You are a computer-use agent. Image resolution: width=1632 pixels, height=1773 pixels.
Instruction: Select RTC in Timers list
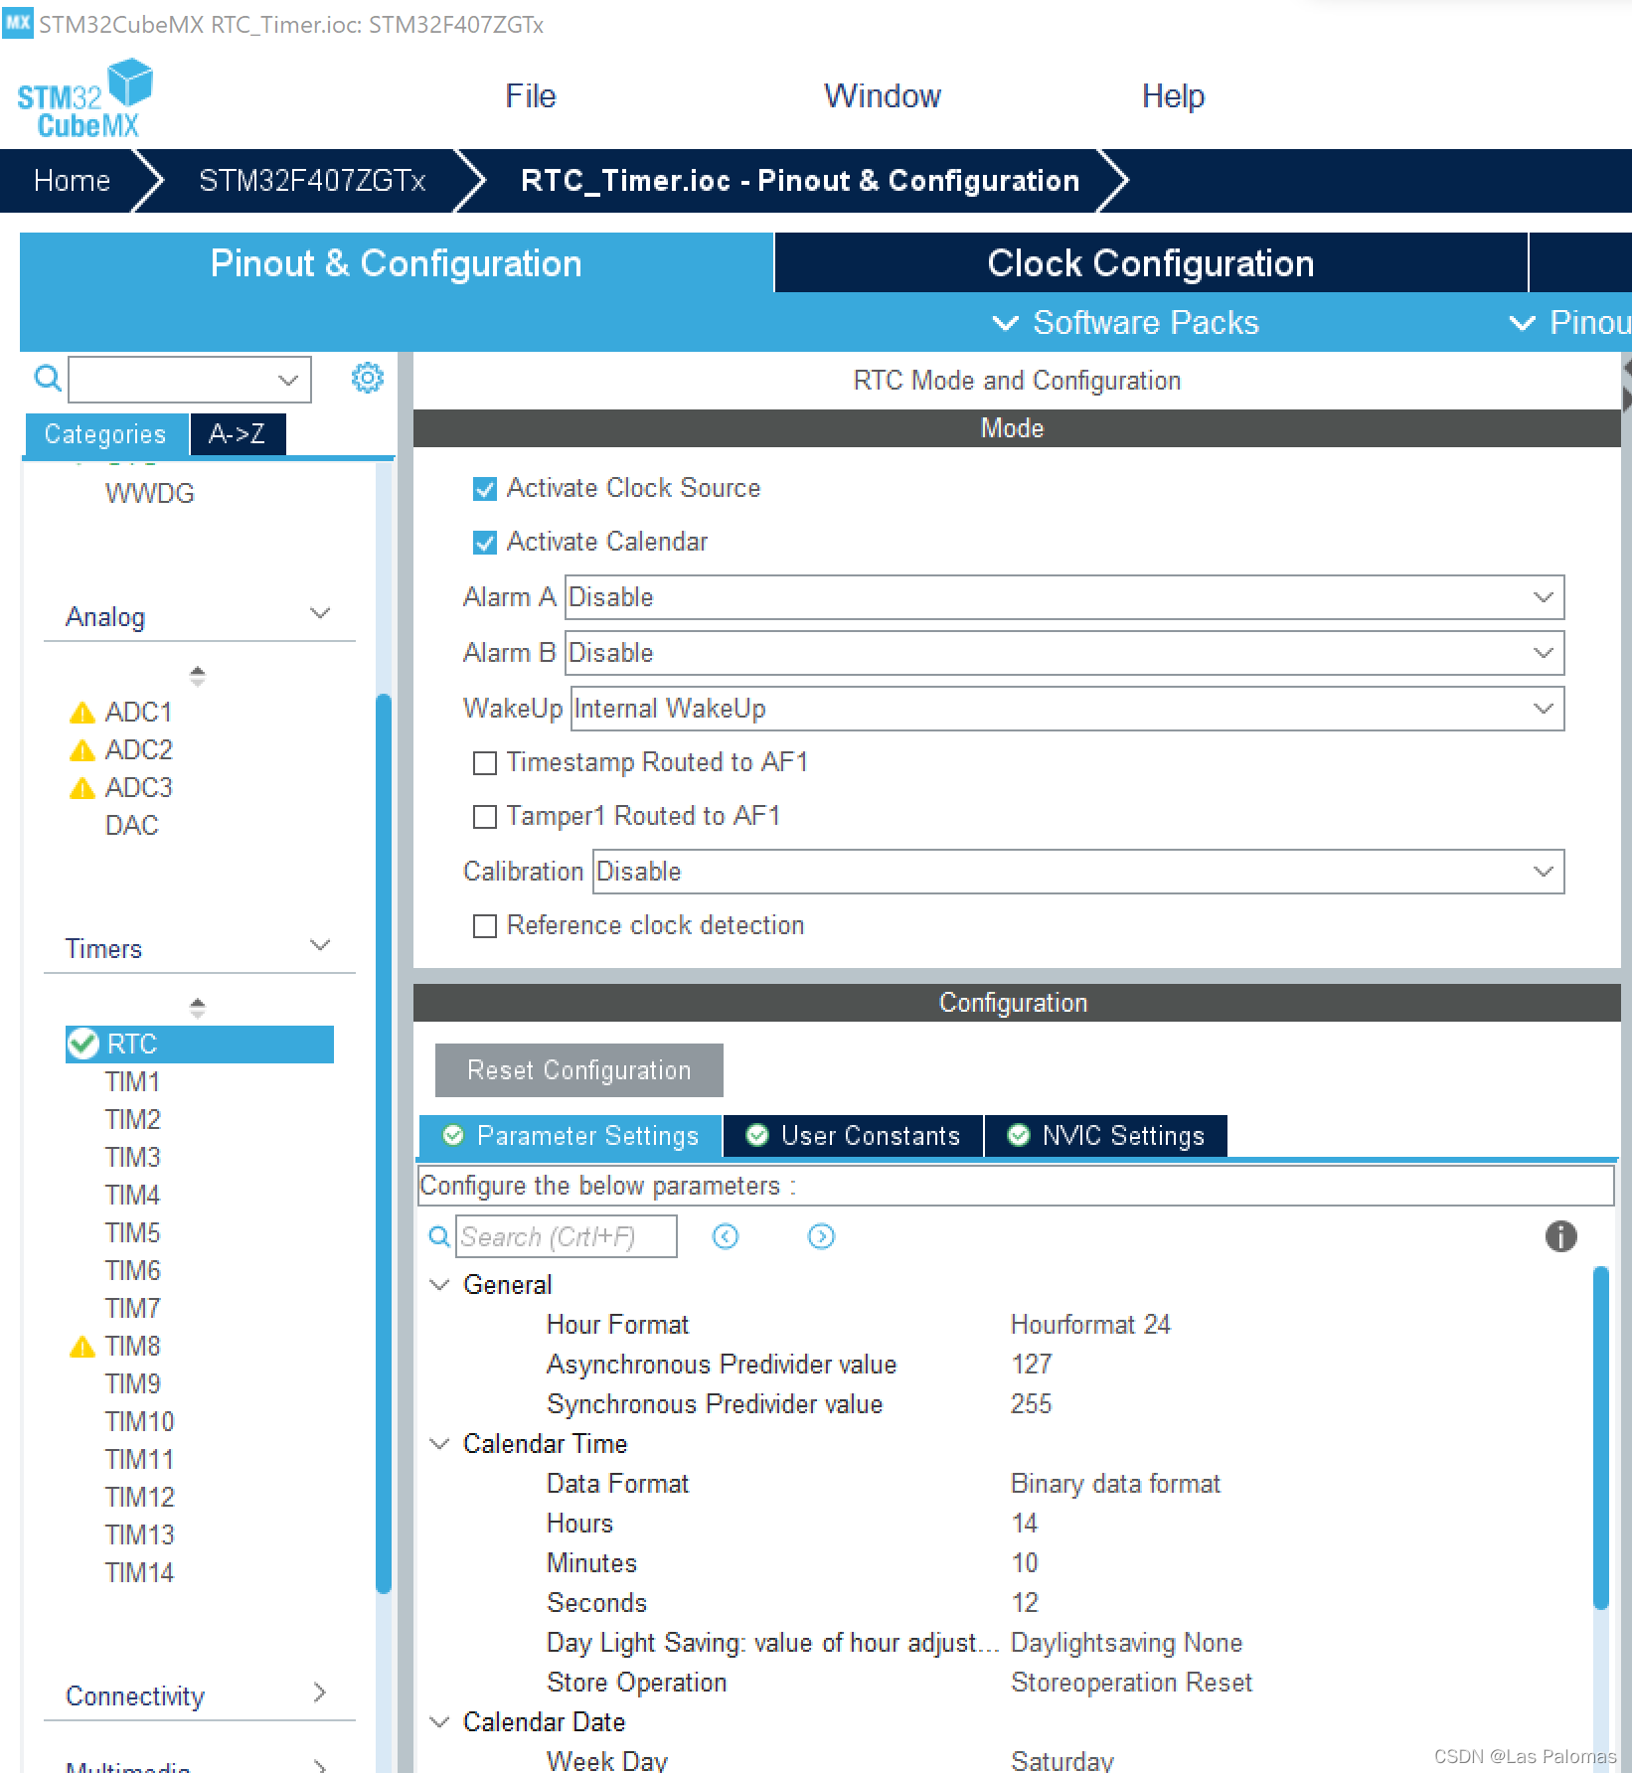(200, 1045)
